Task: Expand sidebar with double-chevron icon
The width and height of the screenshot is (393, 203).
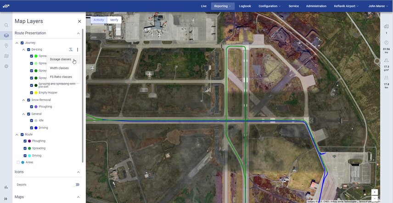Action: pos(6,198)
